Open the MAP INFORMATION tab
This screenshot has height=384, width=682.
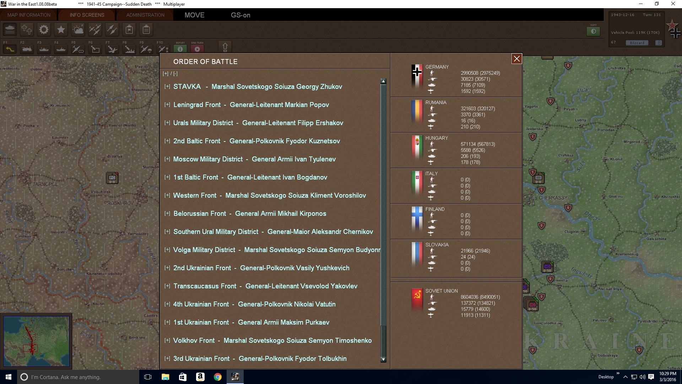[x=29, y=15]
